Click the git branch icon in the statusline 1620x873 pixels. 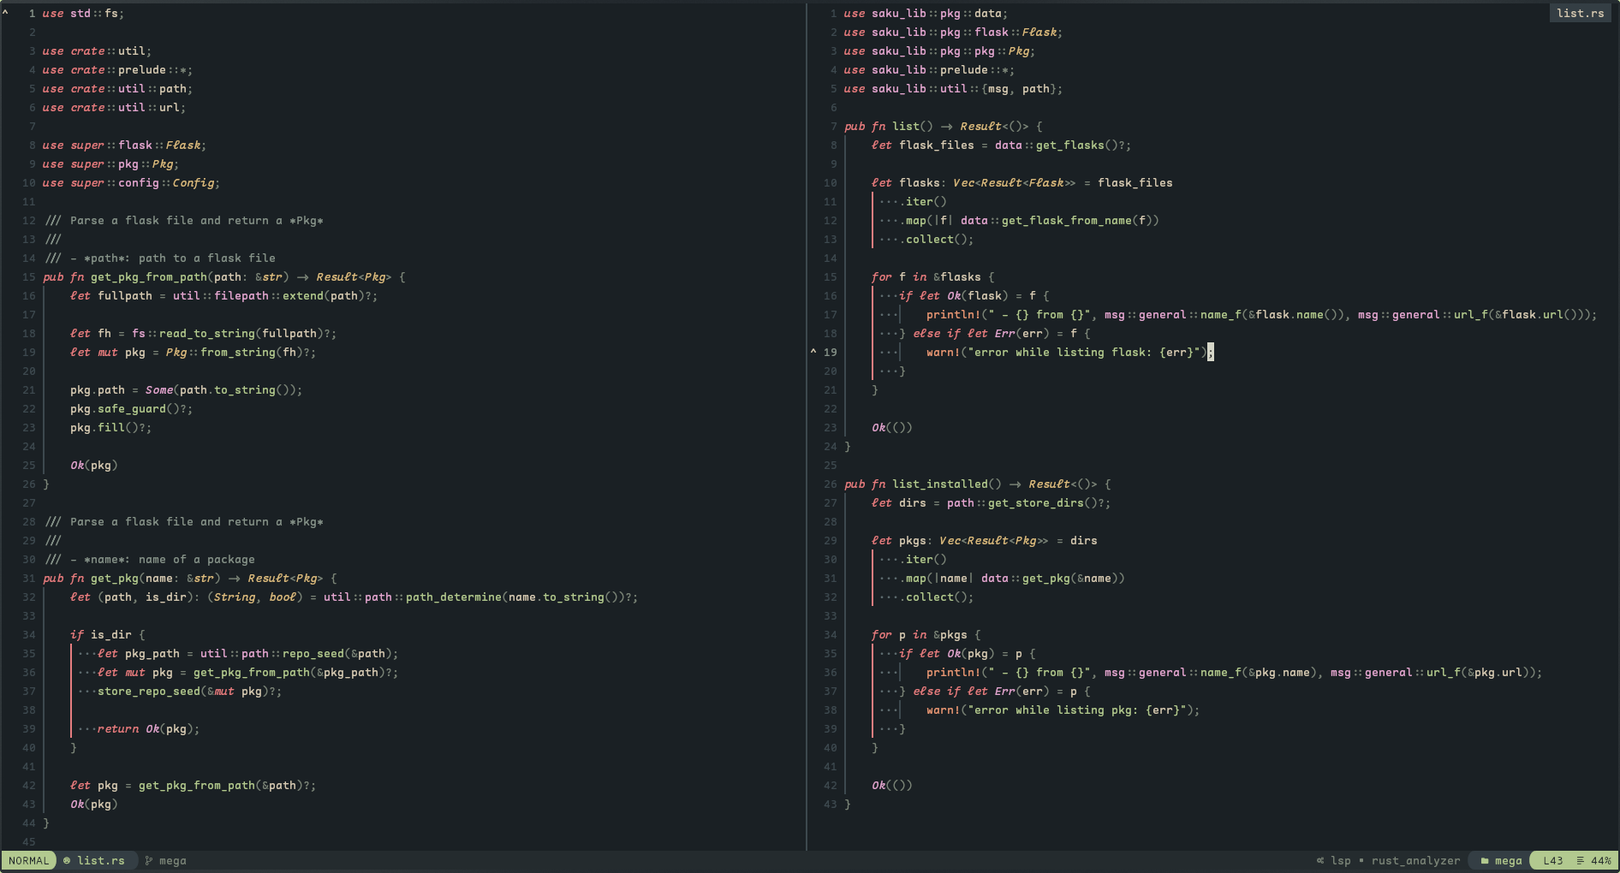[149, 860]
